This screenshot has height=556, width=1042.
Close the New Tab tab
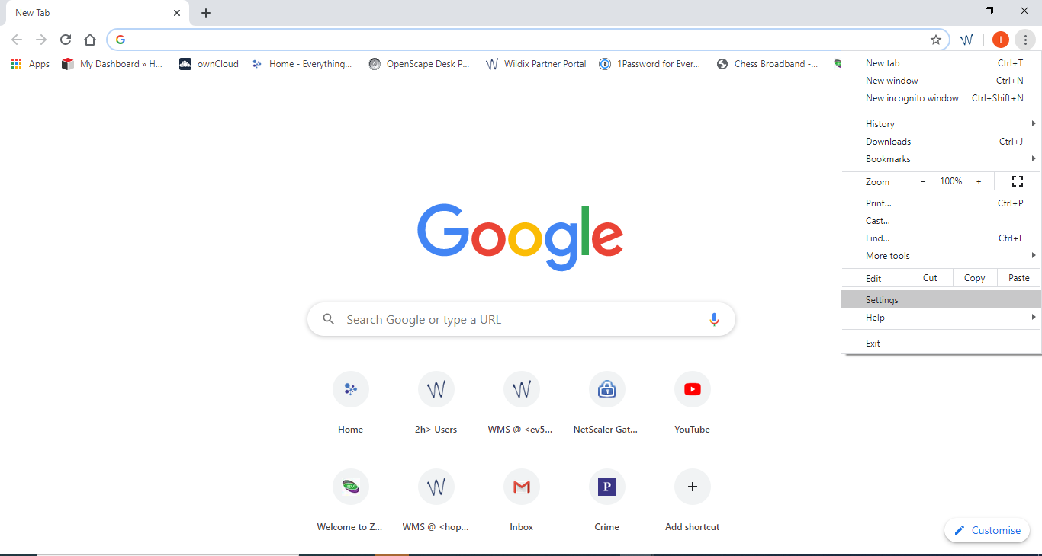(x=177, y=13)
